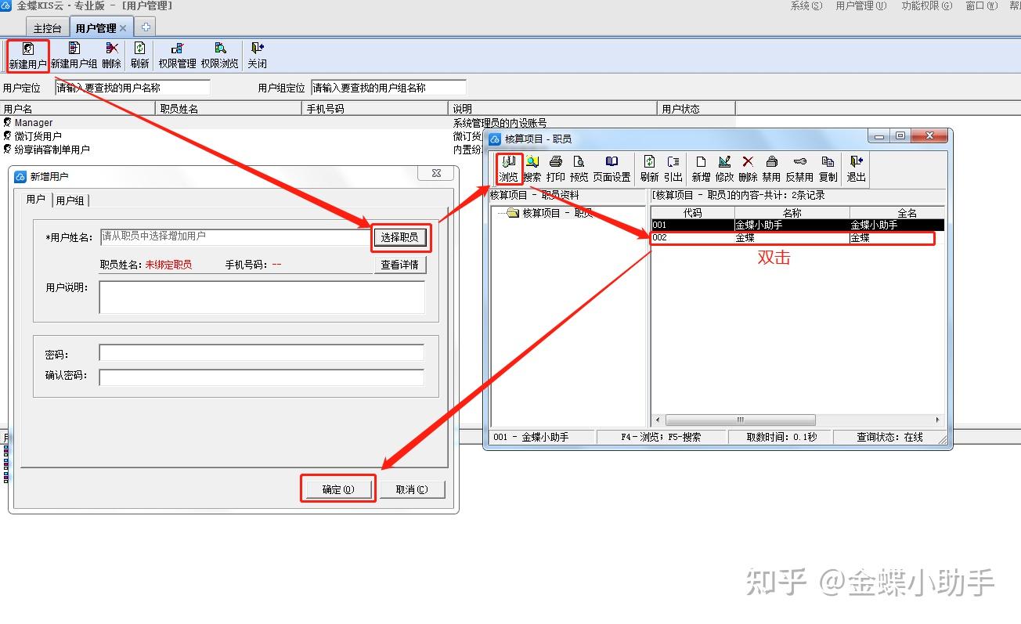Close the 新增用户 dialog
Screen dimensions: 1021x624
point(435,174)
